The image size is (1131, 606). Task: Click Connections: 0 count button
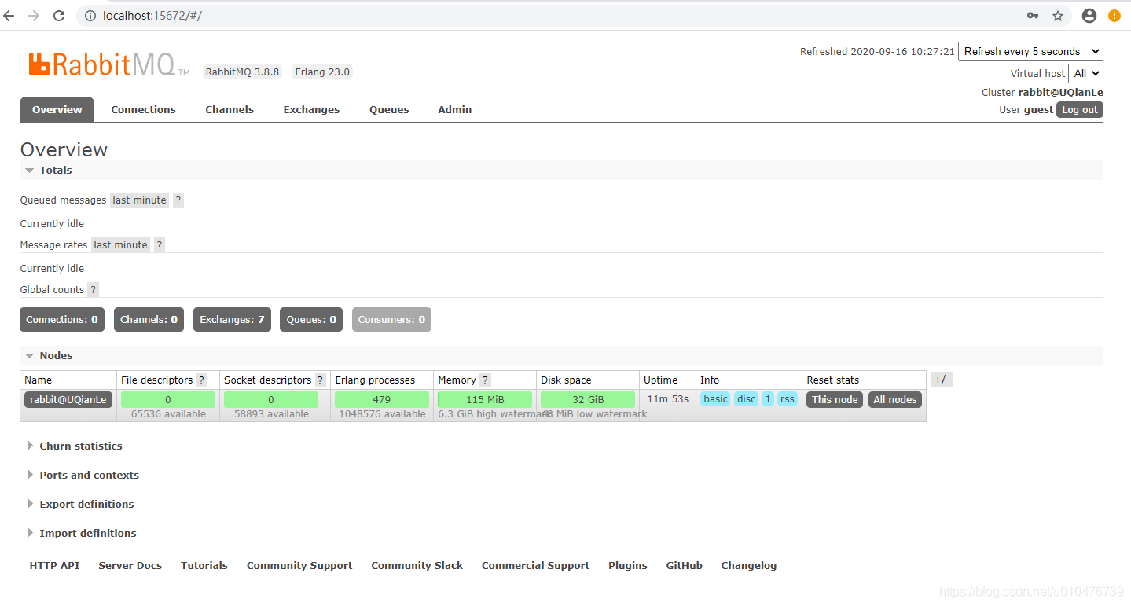click(x=62, y=320)
